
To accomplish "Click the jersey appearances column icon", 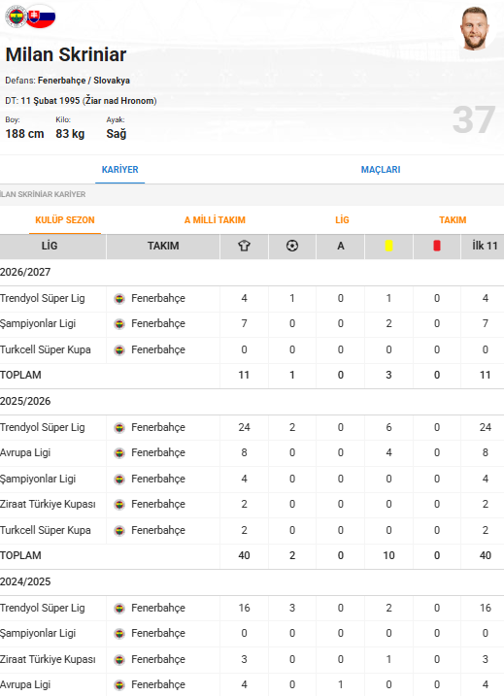I will coord(244,246).
